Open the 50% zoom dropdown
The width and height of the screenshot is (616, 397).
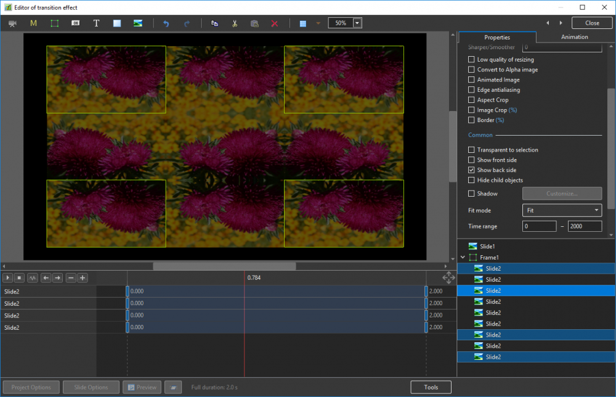coord(357,23)
